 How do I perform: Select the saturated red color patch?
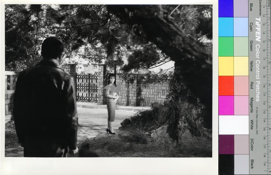[x=226, y=86]
